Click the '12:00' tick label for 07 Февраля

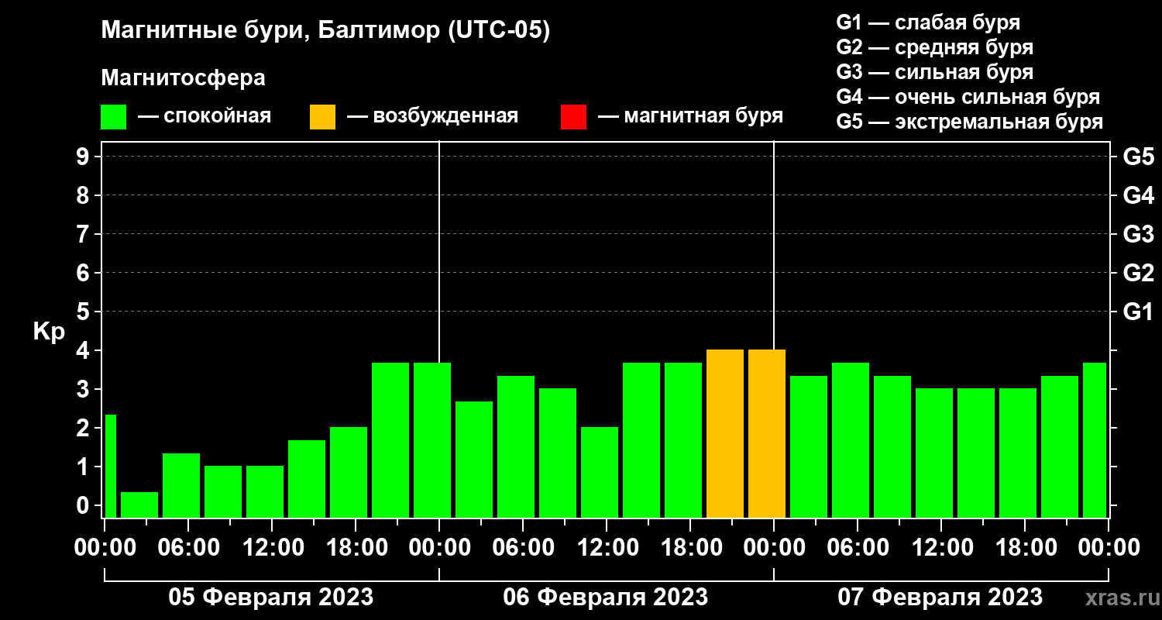click(941, 547)
